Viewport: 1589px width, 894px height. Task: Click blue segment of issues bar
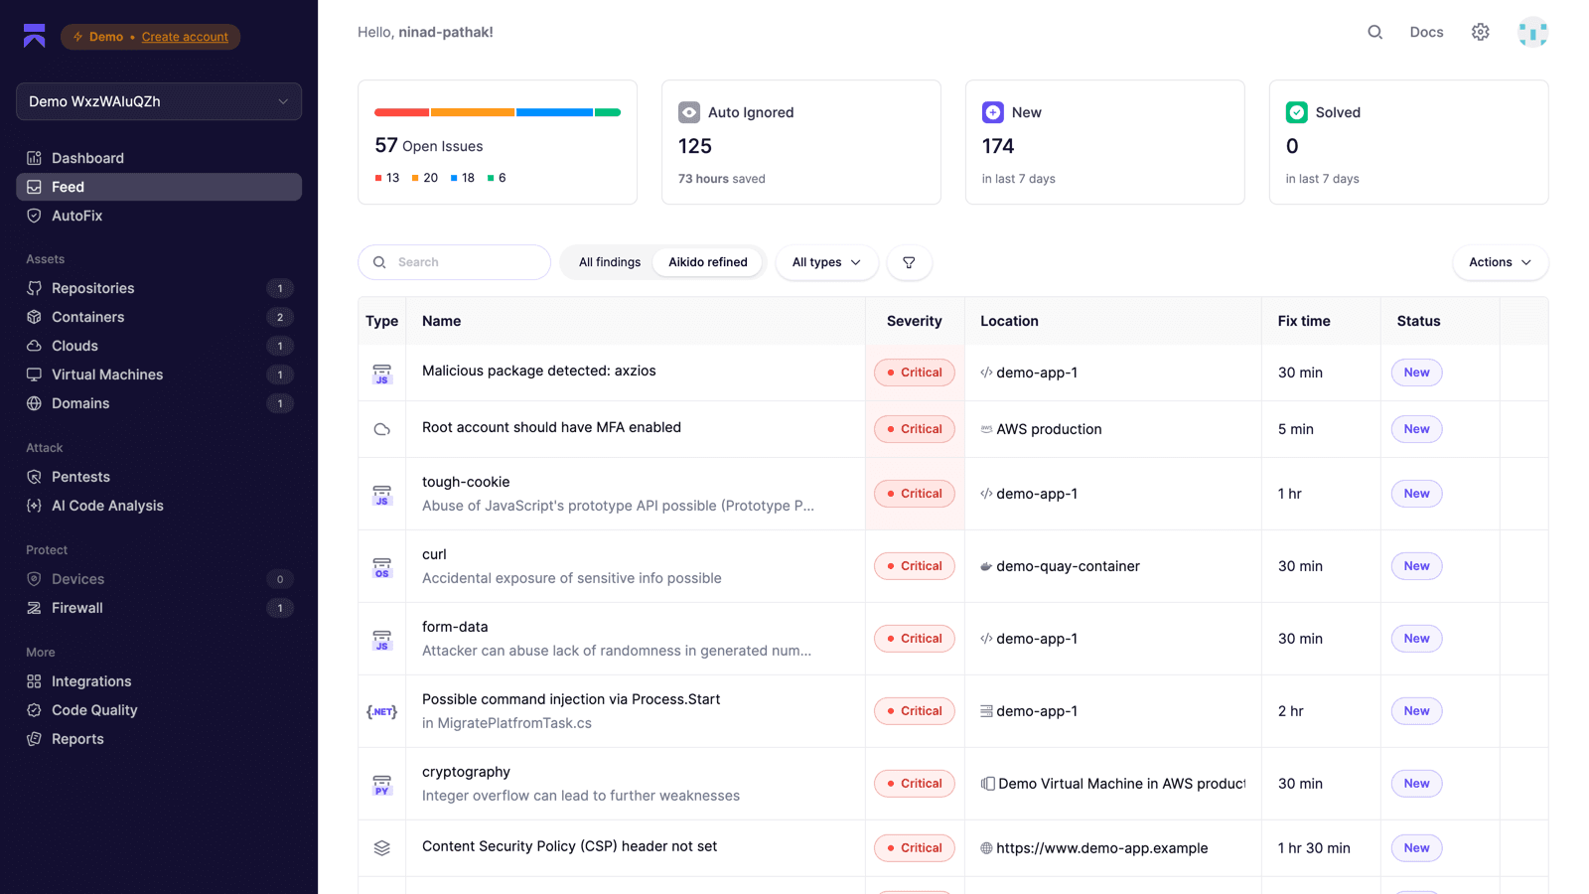click(x=554, y=112)
